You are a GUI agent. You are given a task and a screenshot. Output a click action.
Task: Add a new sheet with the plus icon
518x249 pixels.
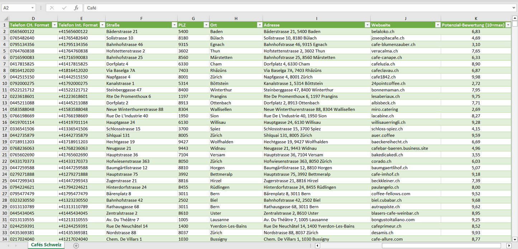[76, 246]
